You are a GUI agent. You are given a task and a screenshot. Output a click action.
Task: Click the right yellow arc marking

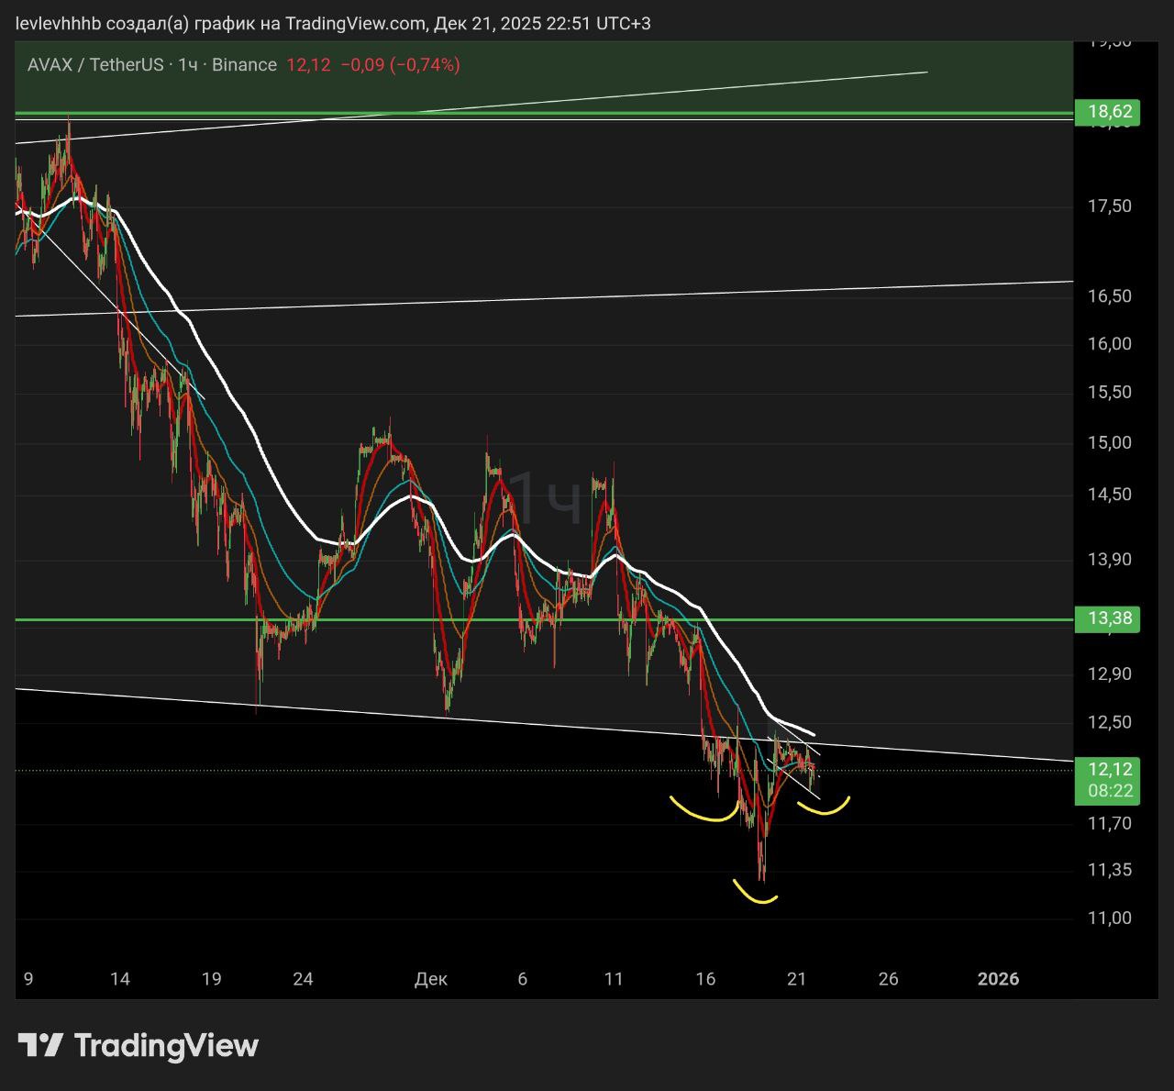(824, 807)
